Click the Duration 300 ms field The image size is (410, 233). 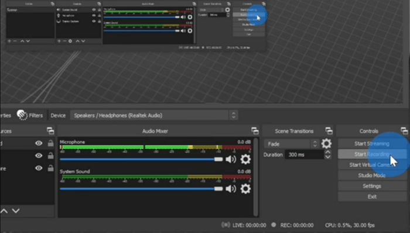(305, 155)
